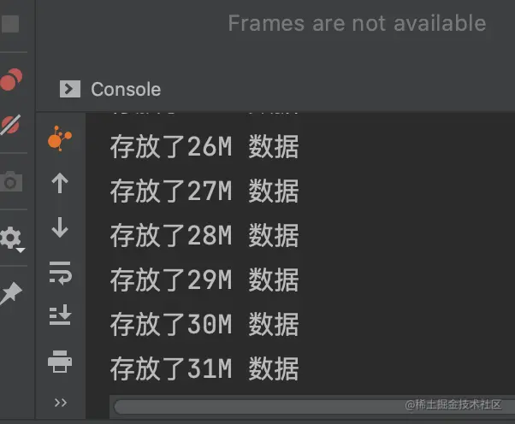Click the up arrow in console toolbar
515x424 pixels.
pos(60,183)
